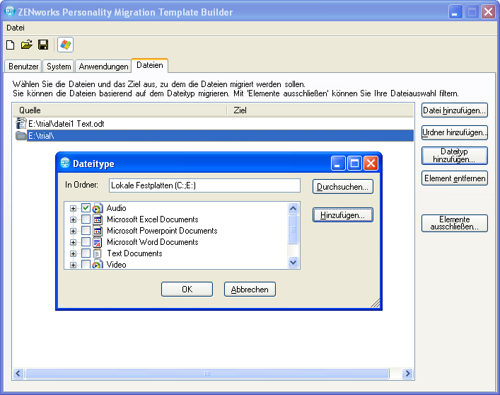Click the file type list scroll-down arrow

[x=293, y=262]
